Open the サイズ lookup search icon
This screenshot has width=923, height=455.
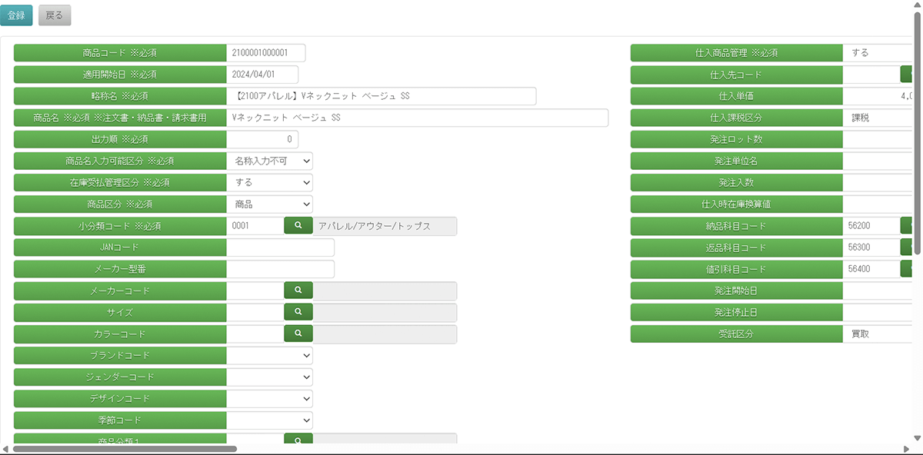tap(298, 312)
